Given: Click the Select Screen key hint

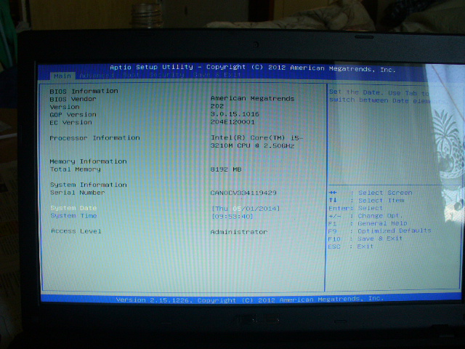Looking at the screenshot, I should [x=371, y=193].
